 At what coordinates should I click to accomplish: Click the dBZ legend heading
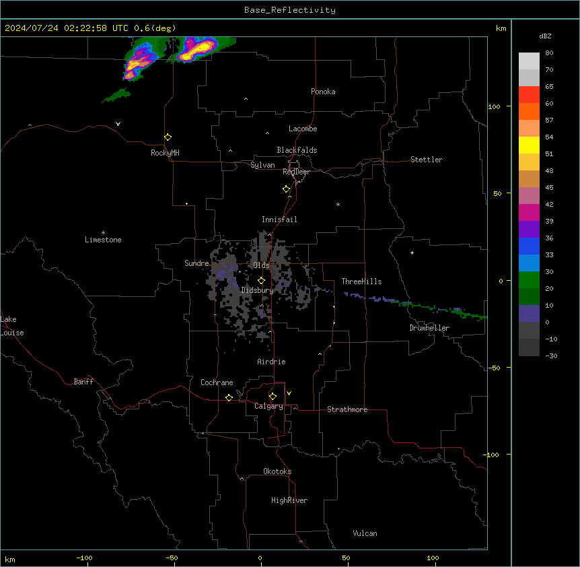pyautogui.click(x=545, y=36)
